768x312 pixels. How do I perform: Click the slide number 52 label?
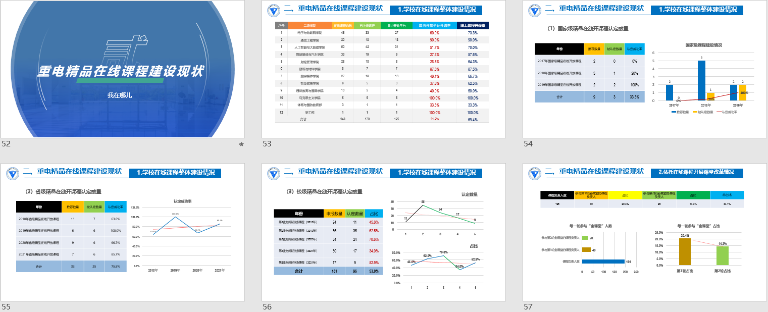[x=6, y=144]
